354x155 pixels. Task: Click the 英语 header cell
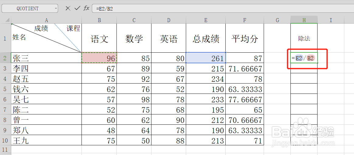click(169, 38)
